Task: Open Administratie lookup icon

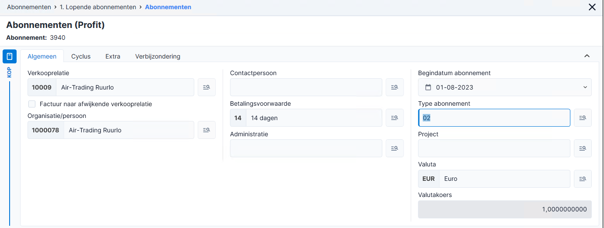Action: pos(394,149)
